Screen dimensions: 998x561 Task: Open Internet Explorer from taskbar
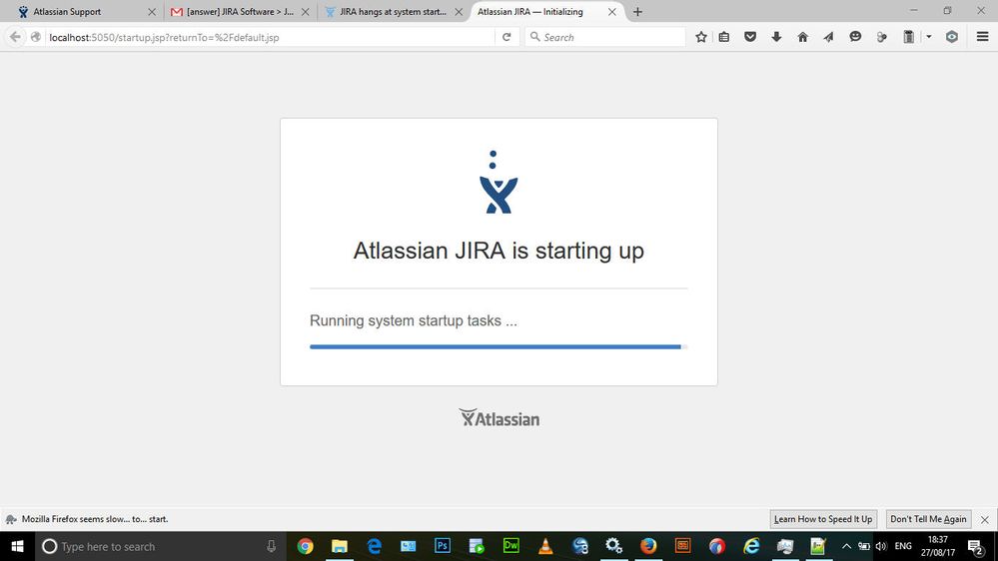click(x=751, y=546)
